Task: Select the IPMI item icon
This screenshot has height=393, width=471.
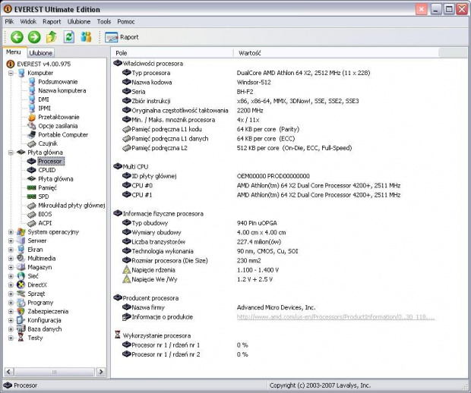Action: (x=32, y=108)
